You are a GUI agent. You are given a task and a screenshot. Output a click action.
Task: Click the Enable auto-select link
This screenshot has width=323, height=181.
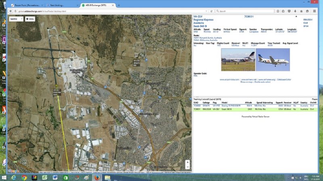(262, 82)
